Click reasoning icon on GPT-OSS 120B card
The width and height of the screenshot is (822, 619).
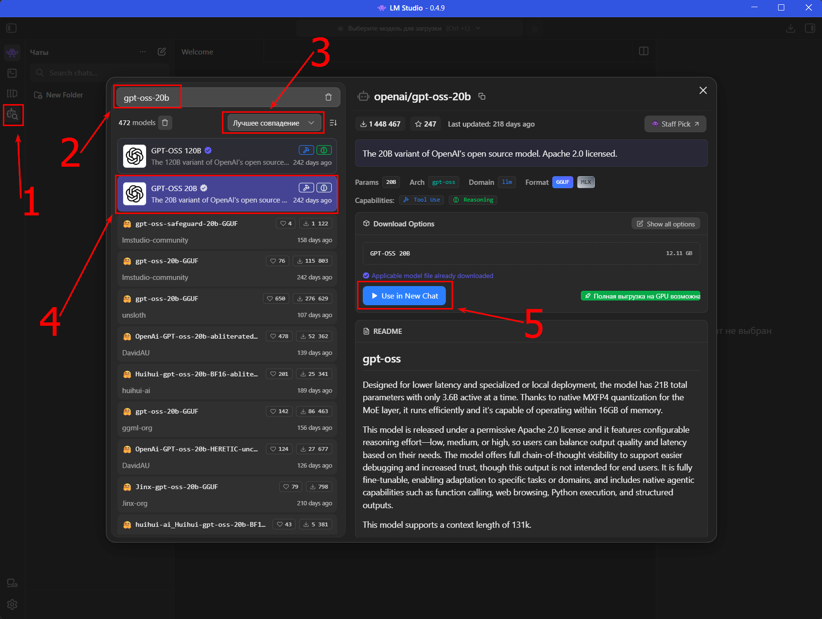[324, 150]
